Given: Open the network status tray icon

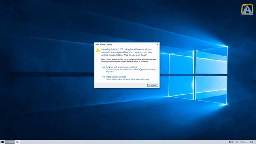Looking at the screenshot, I should point(230,142).
